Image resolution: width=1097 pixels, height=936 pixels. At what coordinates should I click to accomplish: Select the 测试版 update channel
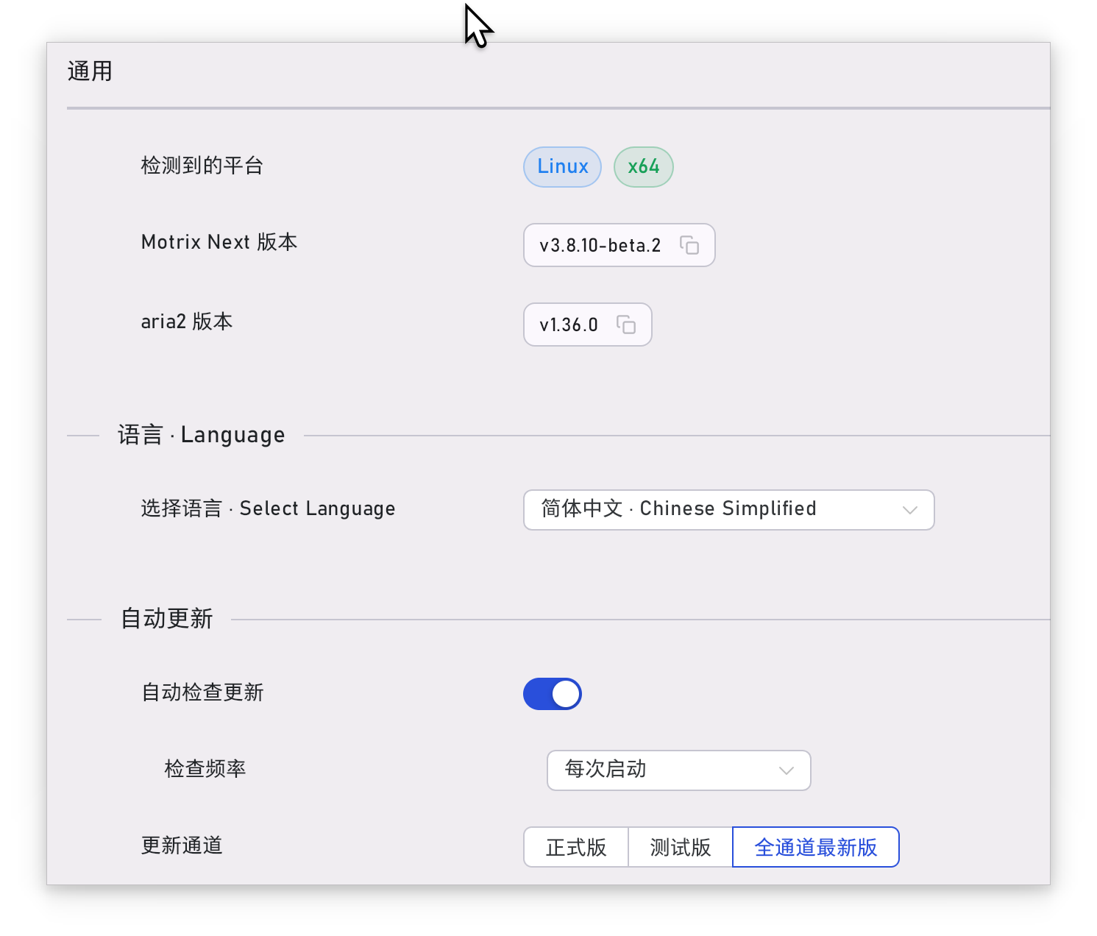(x=681, y=847)
